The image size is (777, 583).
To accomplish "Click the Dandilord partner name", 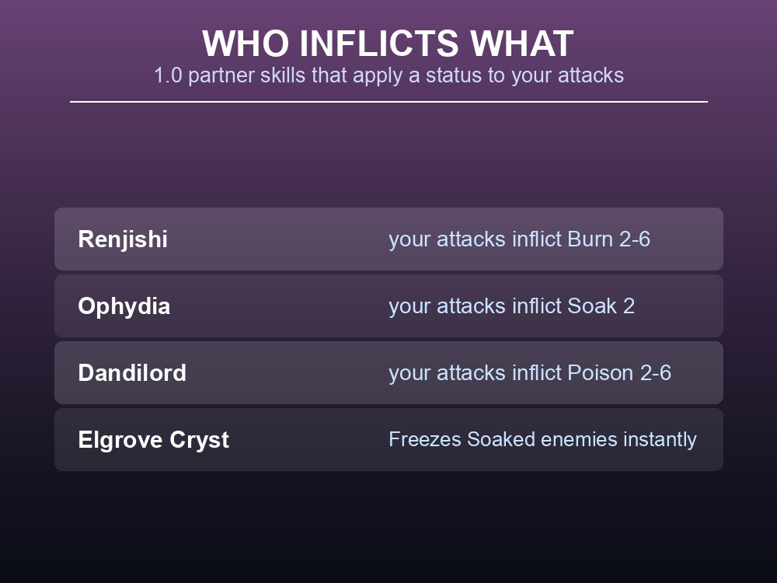I will (x=132, y=373).
